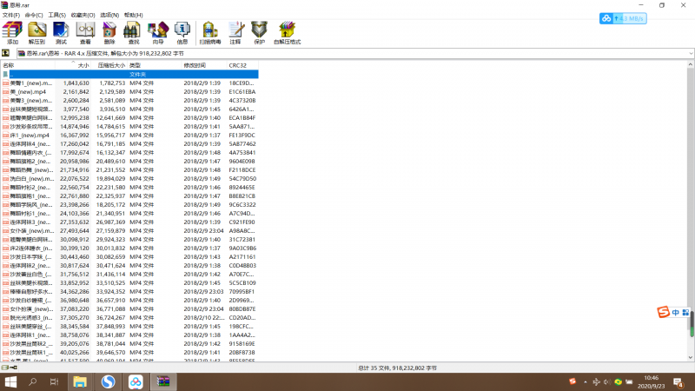Click the 解压到 (Extract To) icon

pos(36,33)
